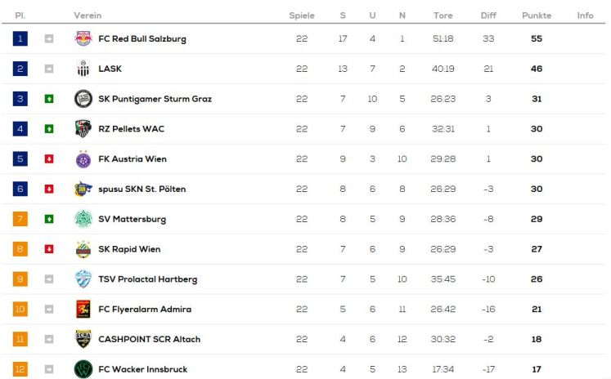Click the grey unchanged marker beside LASK
Screen dimensions: 611x379
(49, 69)
